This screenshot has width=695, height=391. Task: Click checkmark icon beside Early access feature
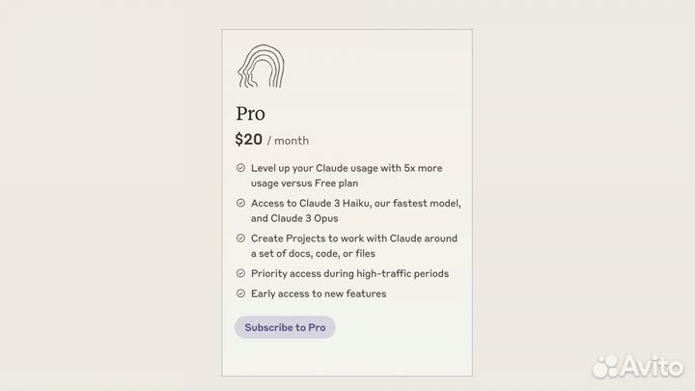(x=240, y=293)
